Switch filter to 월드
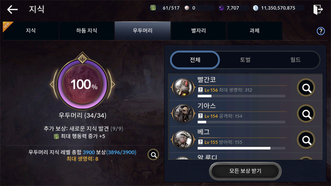331x186 pixels. click(x=295, y=60)
